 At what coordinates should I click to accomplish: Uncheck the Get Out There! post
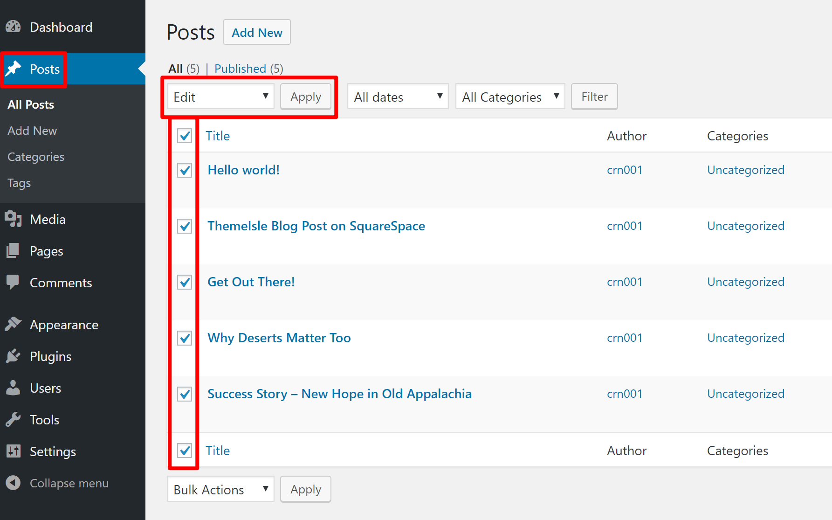pos(184,282)
